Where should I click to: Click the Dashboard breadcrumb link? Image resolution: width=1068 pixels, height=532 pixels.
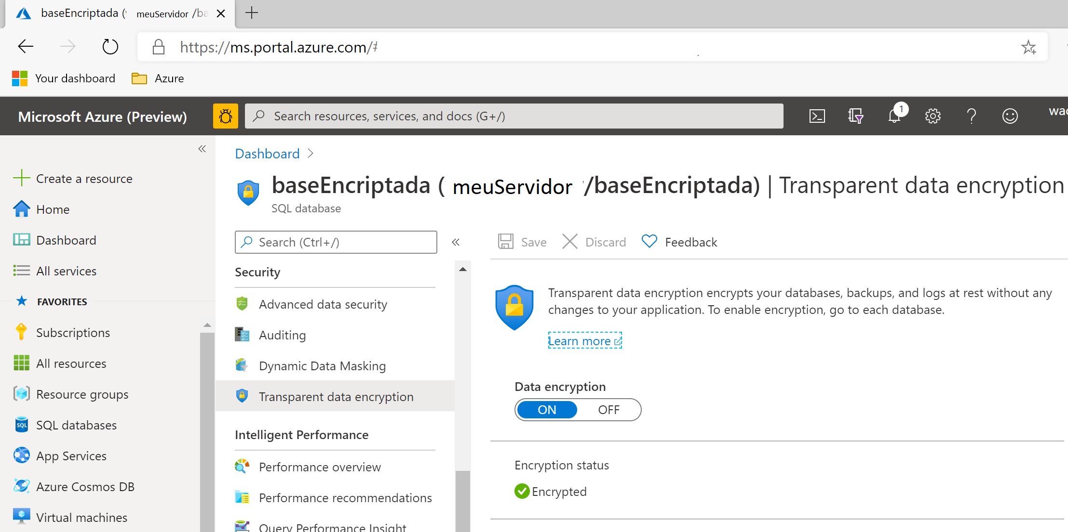coord(267,154)
